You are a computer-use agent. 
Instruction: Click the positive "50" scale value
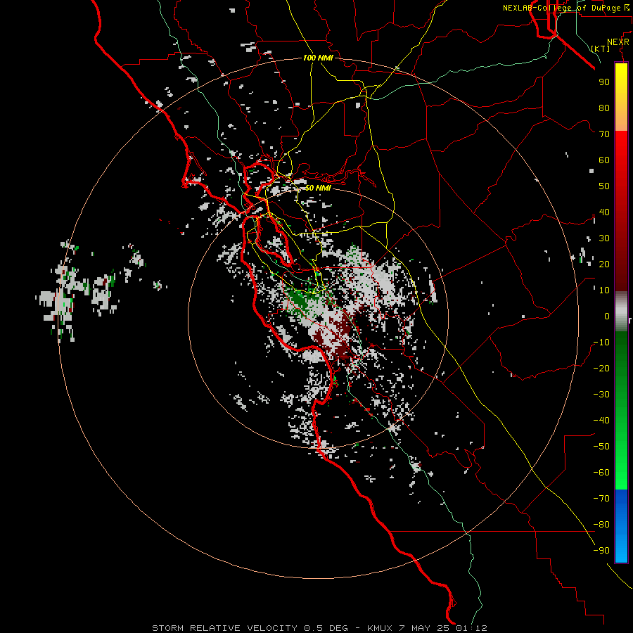[604, 186]
